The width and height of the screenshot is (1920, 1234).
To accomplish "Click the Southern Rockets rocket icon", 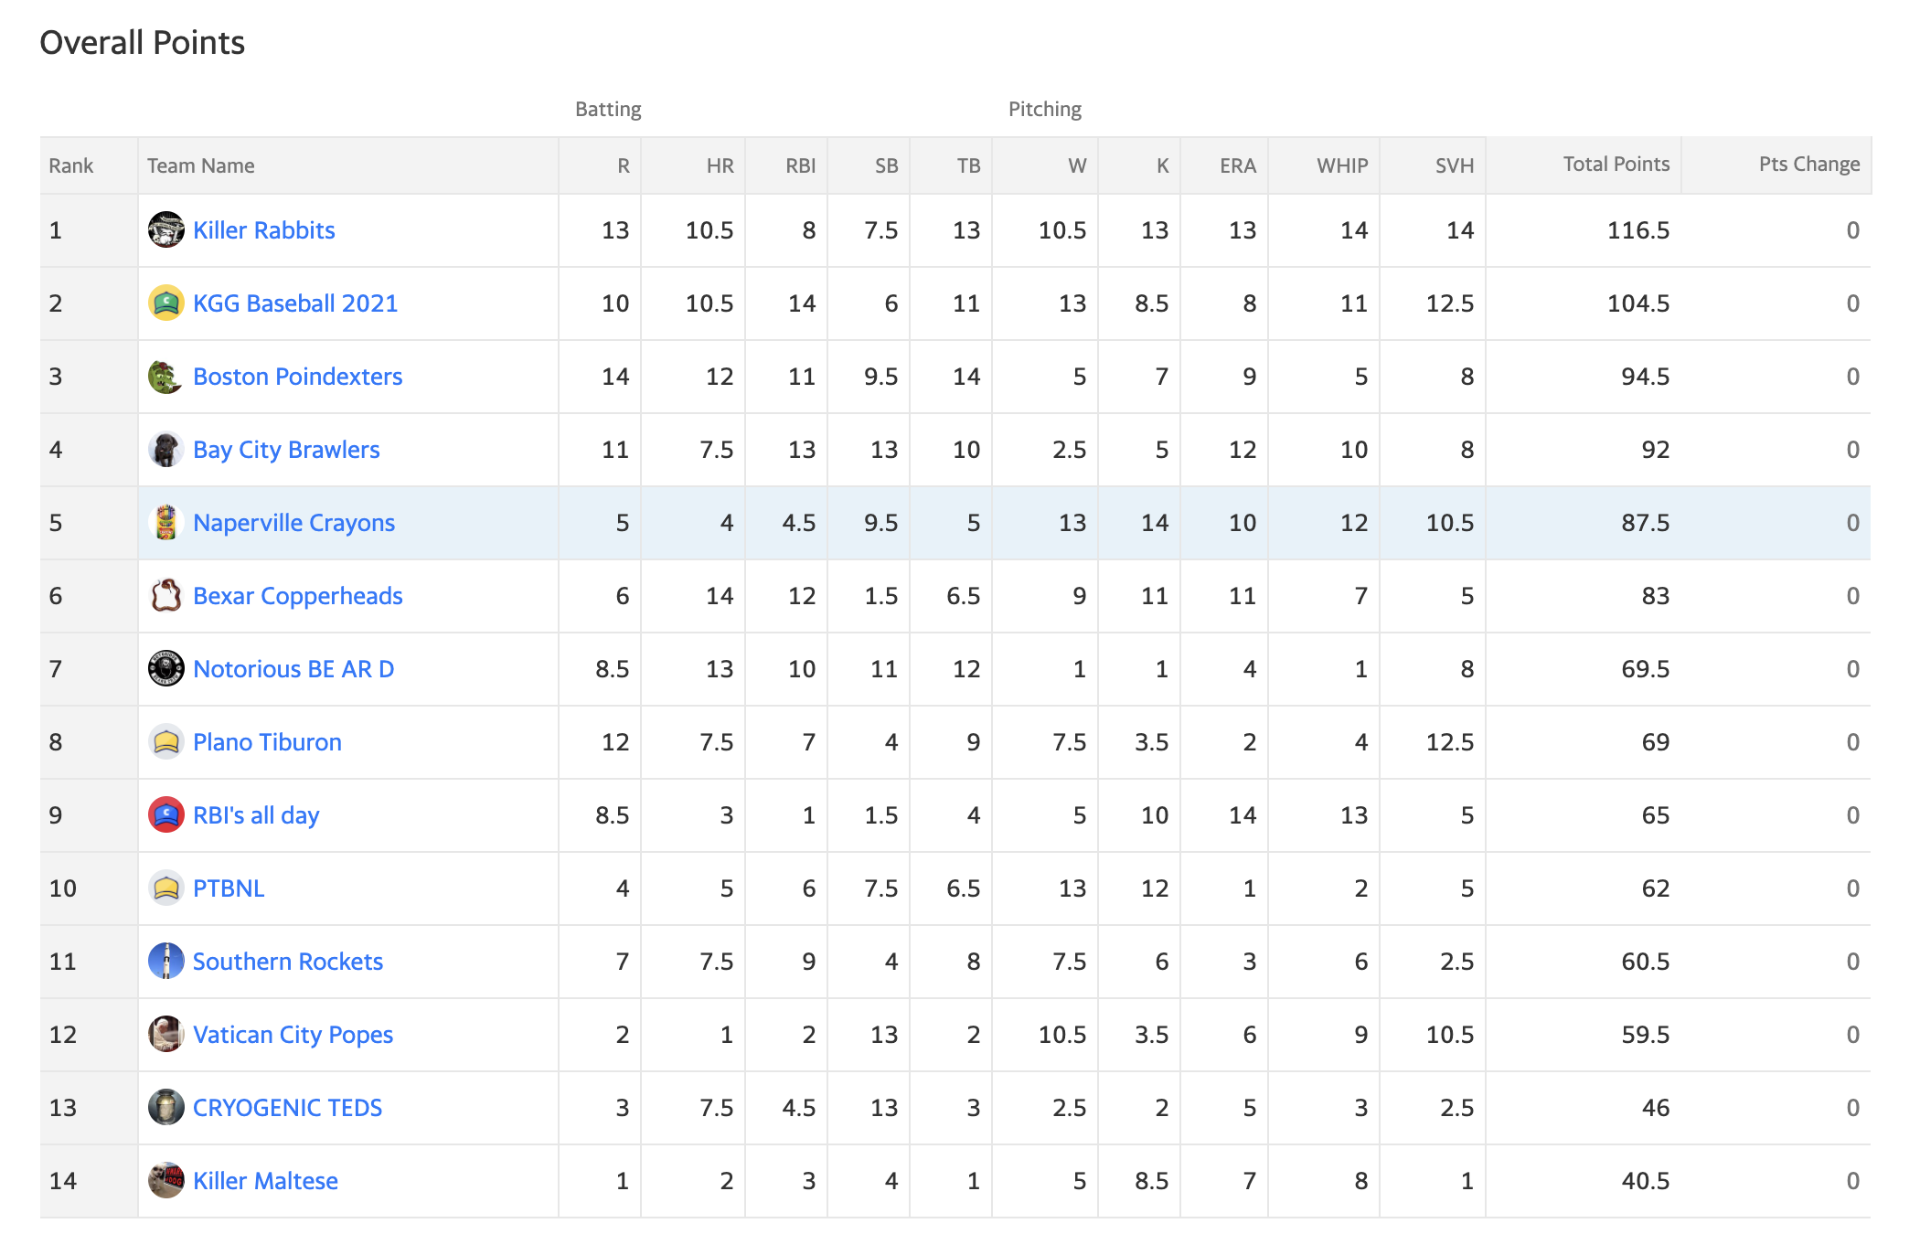I will (165, 961).
